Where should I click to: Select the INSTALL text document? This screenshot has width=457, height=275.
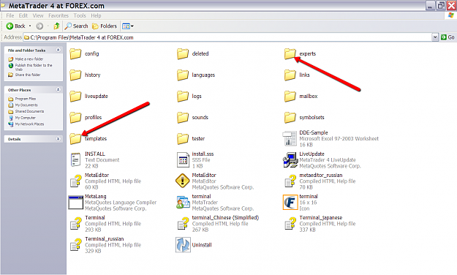click(x=95, y=160)
